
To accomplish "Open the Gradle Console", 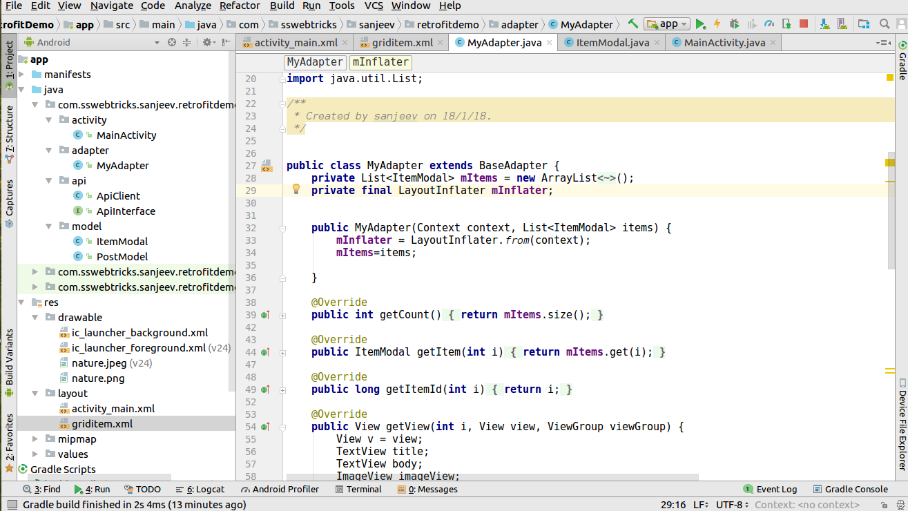I will pyautogui.click(x=851, y=489).
